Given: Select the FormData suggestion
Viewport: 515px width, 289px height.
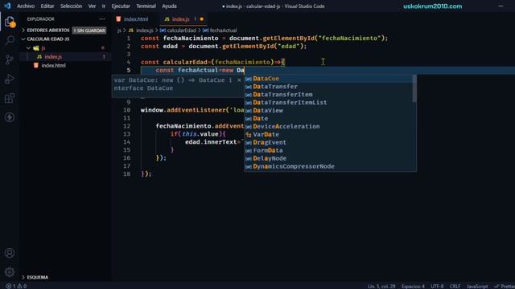Looking at the screenshot, I should click(x=328, y=150).
